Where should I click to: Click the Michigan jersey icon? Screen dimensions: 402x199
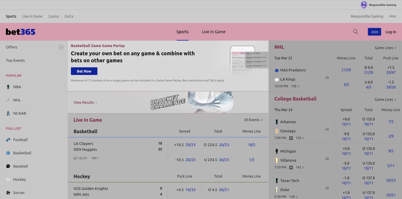[277, 151]
